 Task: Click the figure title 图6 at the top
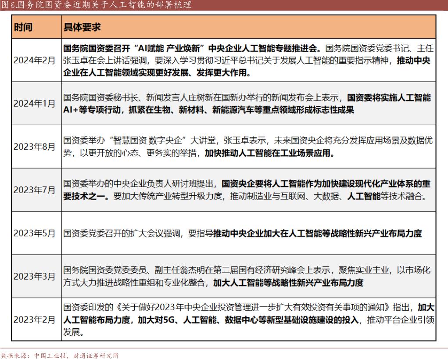pos(96,5)
